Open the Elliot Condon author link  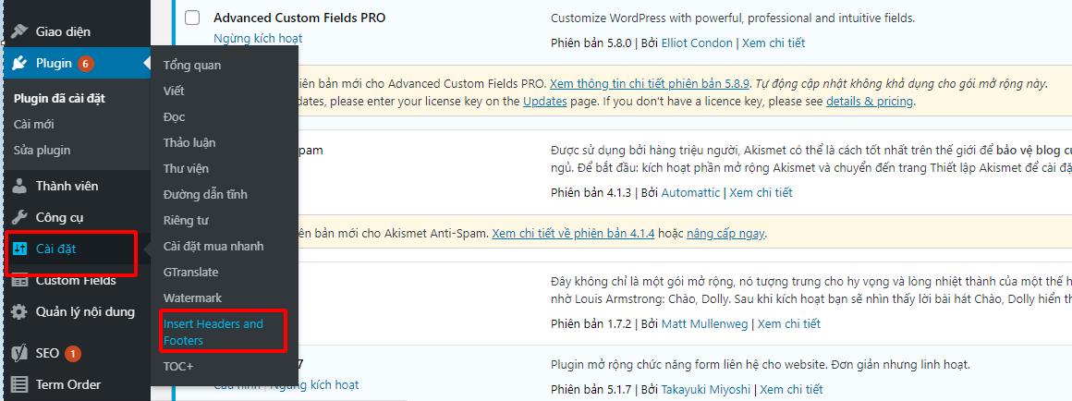click(696, 43)
